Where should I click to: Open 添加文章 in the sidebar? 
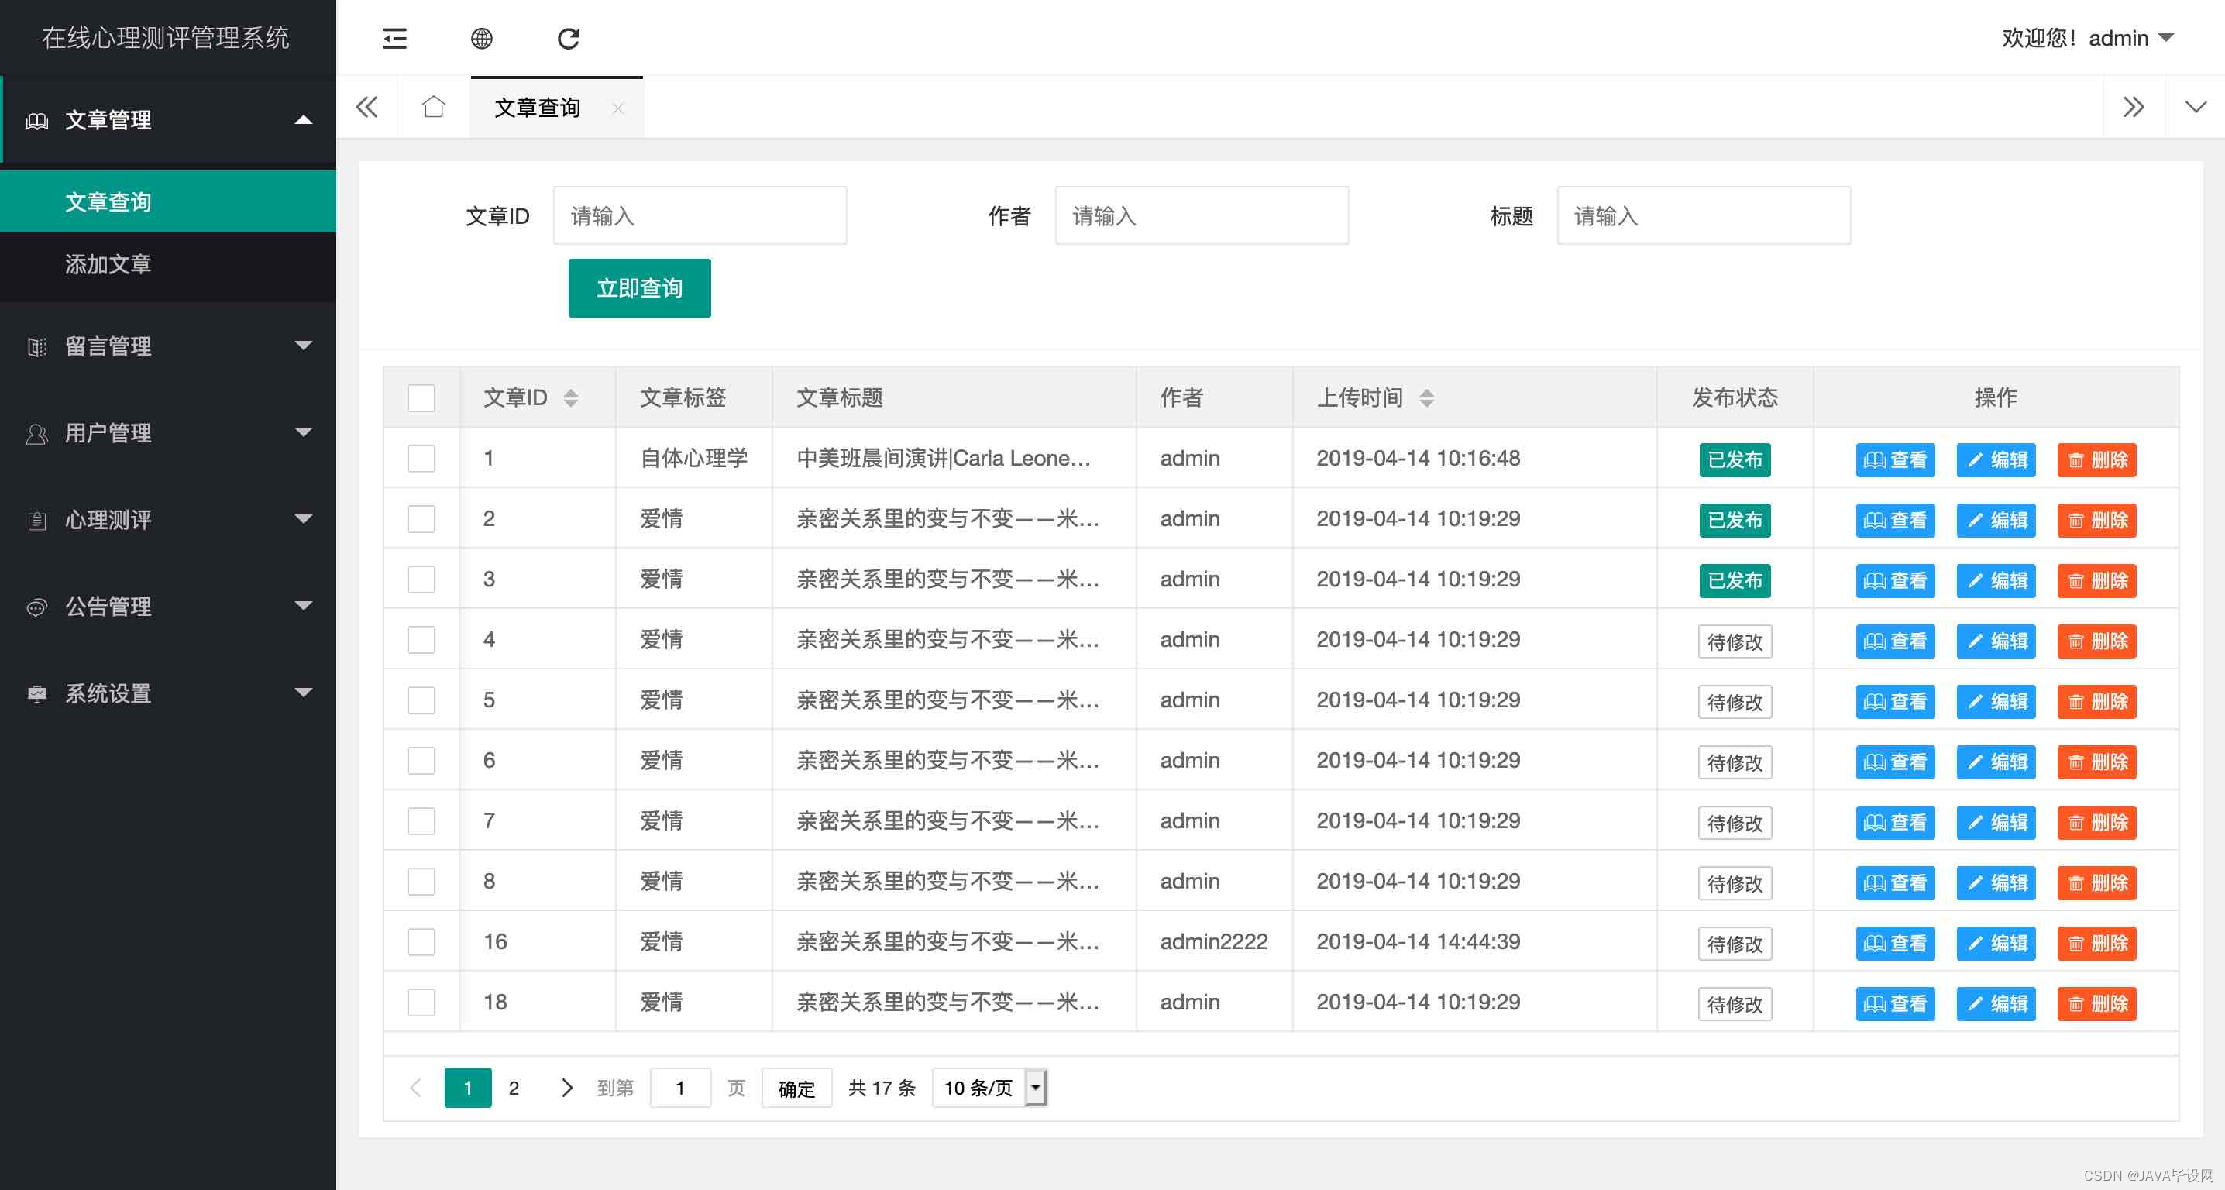pyautogui.click(x=108, y=263)
